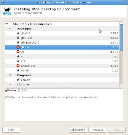Click the x11 checkmark status icon

(18, 61)
